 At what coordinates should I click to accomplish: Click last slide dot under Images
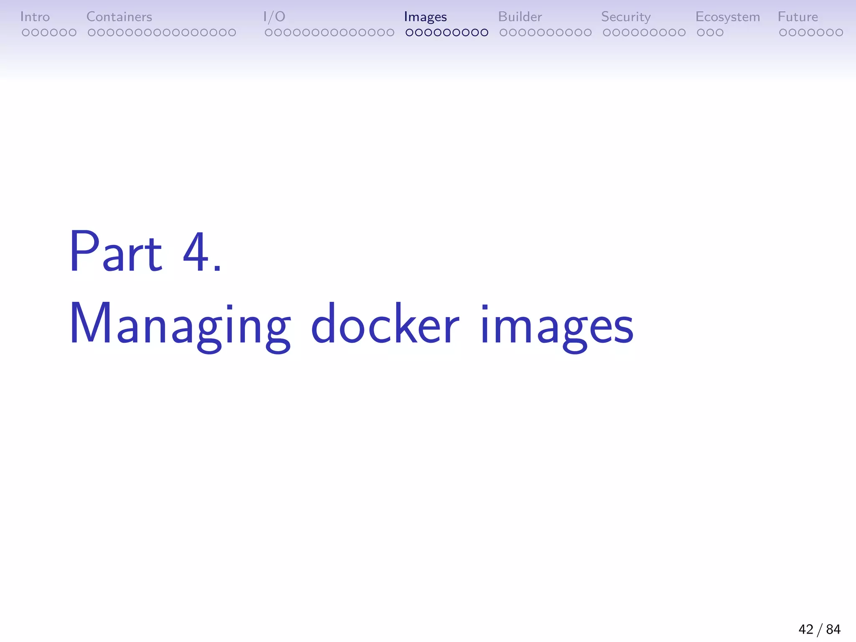pos(484,33)
